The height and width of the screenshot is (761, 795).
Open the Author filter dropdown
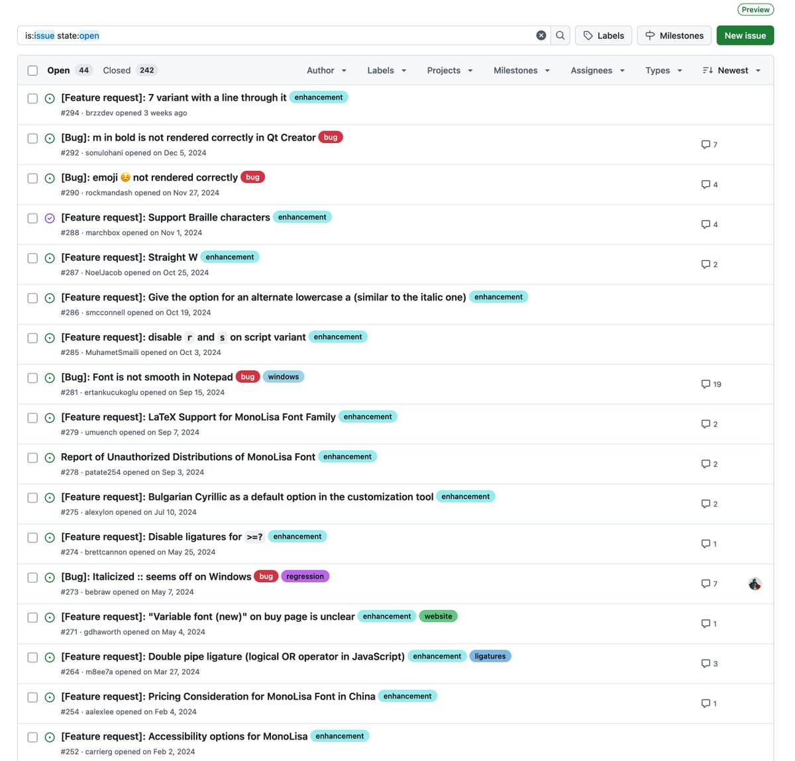click(326, 70)
